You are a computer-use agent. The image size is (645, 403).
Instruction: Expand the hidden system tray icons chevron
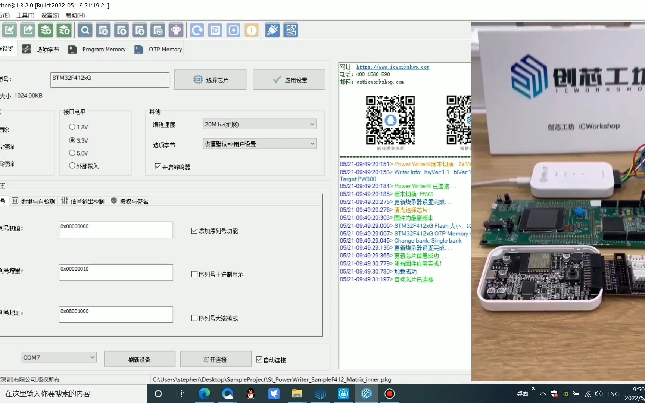point(543,394)
